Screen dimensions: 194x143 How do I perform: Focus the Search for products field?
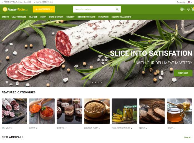(94, 9)
